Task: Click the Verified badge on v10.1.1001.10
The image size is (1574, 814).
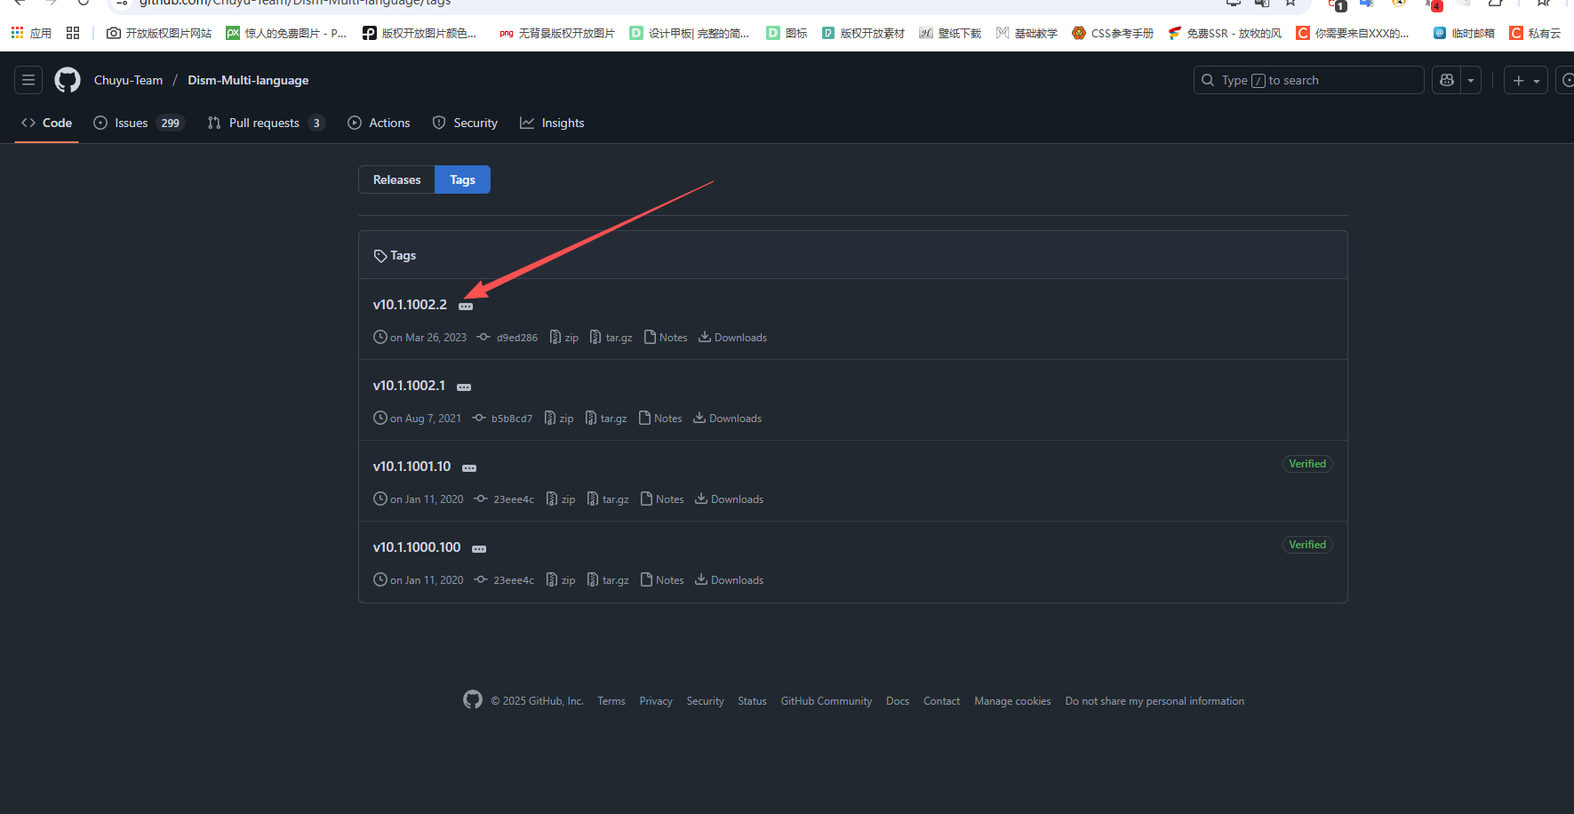Action: tap(1306, 464)
